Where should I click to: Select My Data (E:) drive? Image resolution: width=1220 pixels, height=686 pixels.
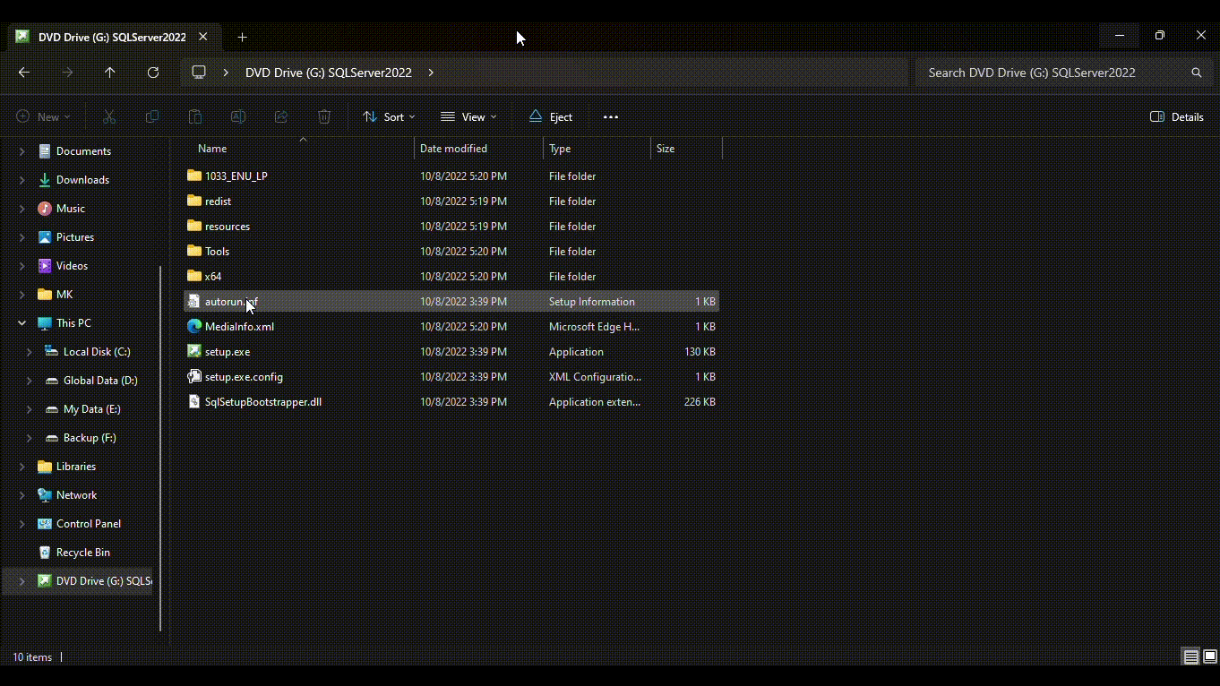[x=83, y=409]
